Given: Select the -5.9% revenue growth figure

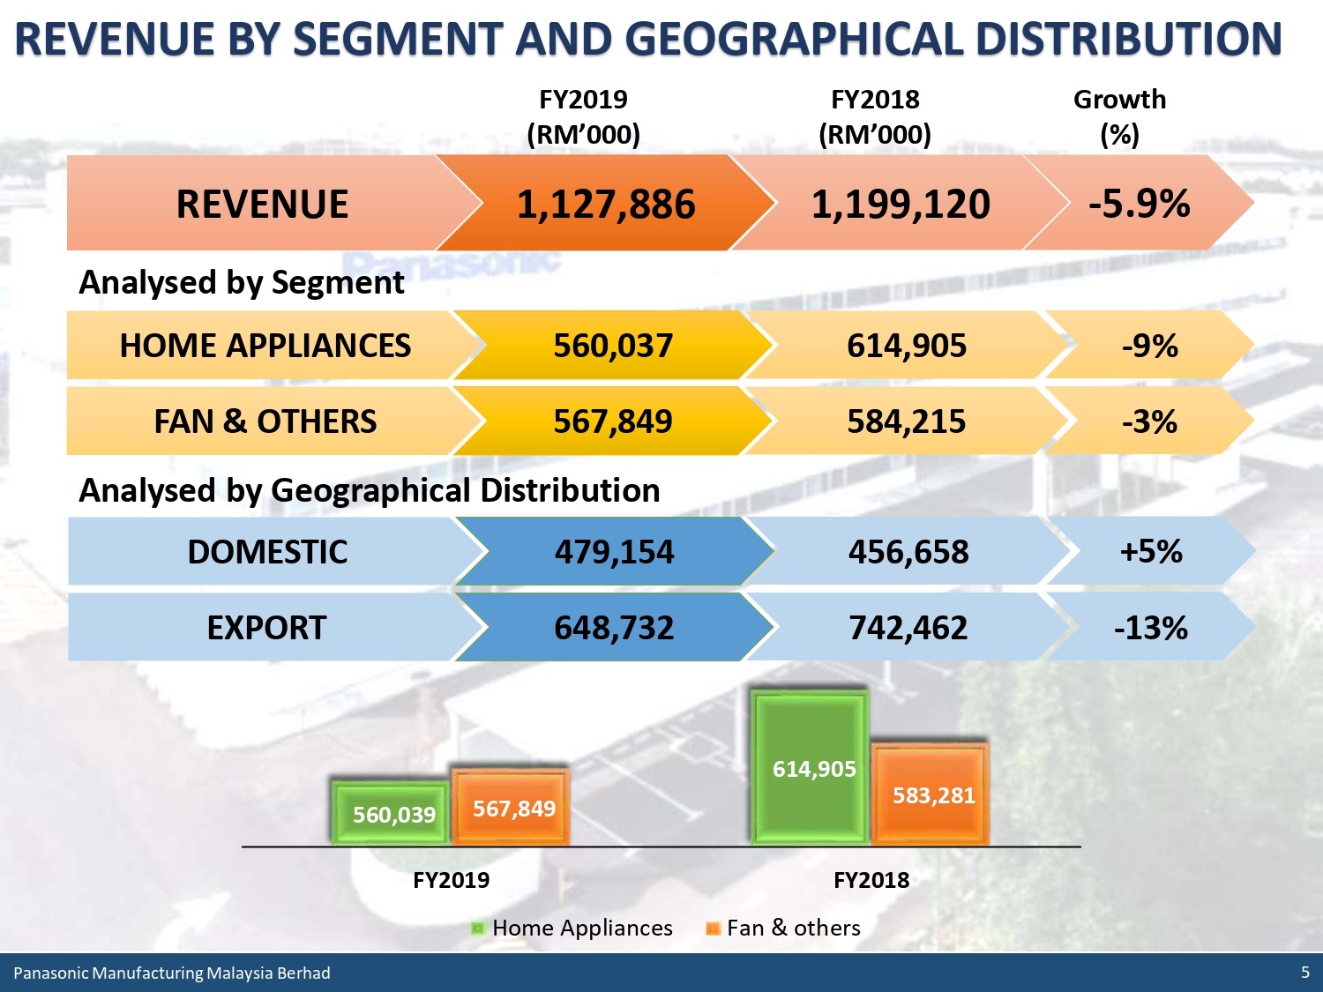Looking at the screenshot, I should point(1138,204).
